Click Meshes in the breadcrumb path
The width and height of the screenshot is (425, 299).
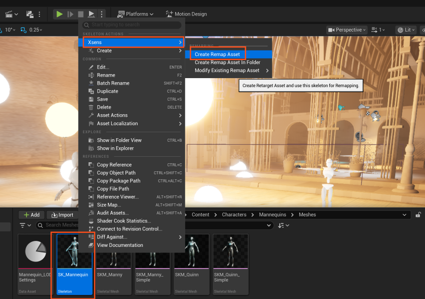[x=307, y=215]
